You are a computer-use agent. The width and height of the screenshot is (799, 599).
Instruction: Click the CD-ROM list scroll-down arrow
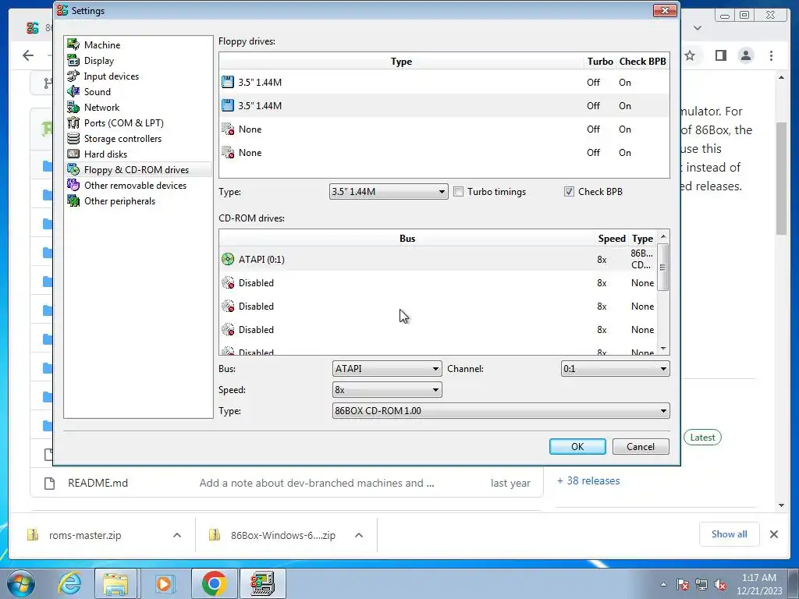coord(663,349)
